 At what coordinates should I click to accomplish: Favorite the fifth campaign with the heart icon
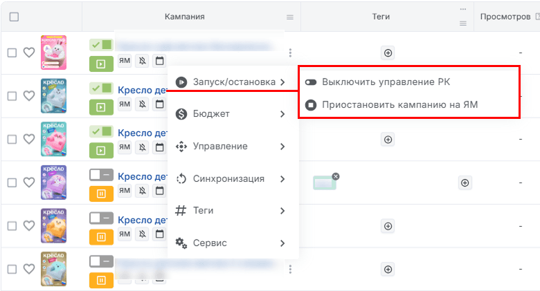pyautogui.click(x=29, y=226)
